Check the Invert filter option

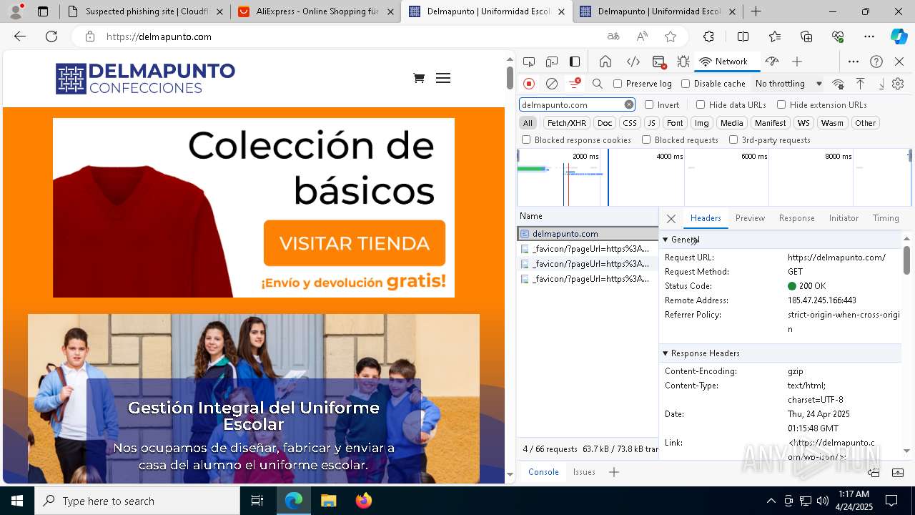(649, 104)
